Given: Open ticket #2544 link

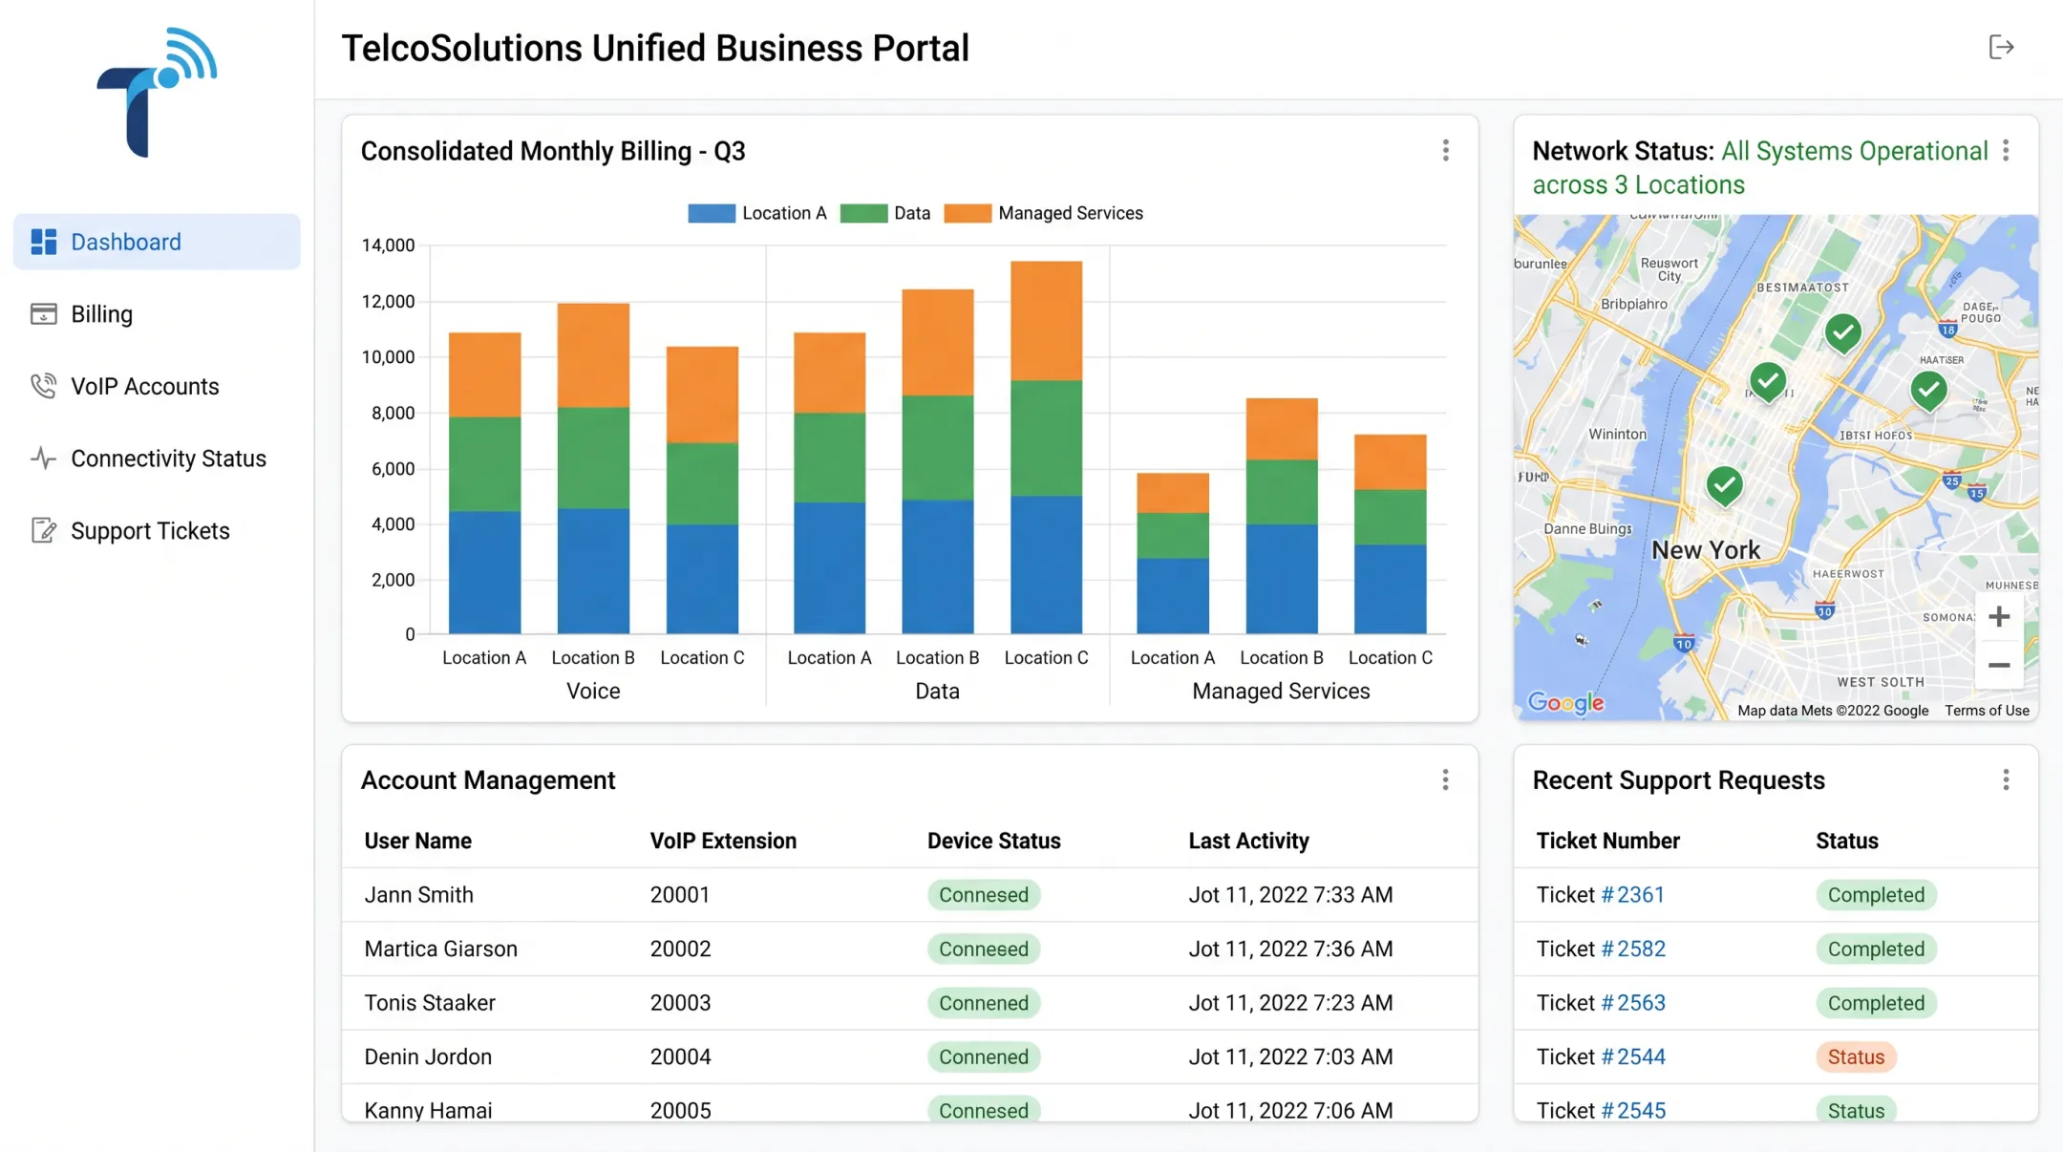Looking at the screenshot, I should pos(1633,1056).
